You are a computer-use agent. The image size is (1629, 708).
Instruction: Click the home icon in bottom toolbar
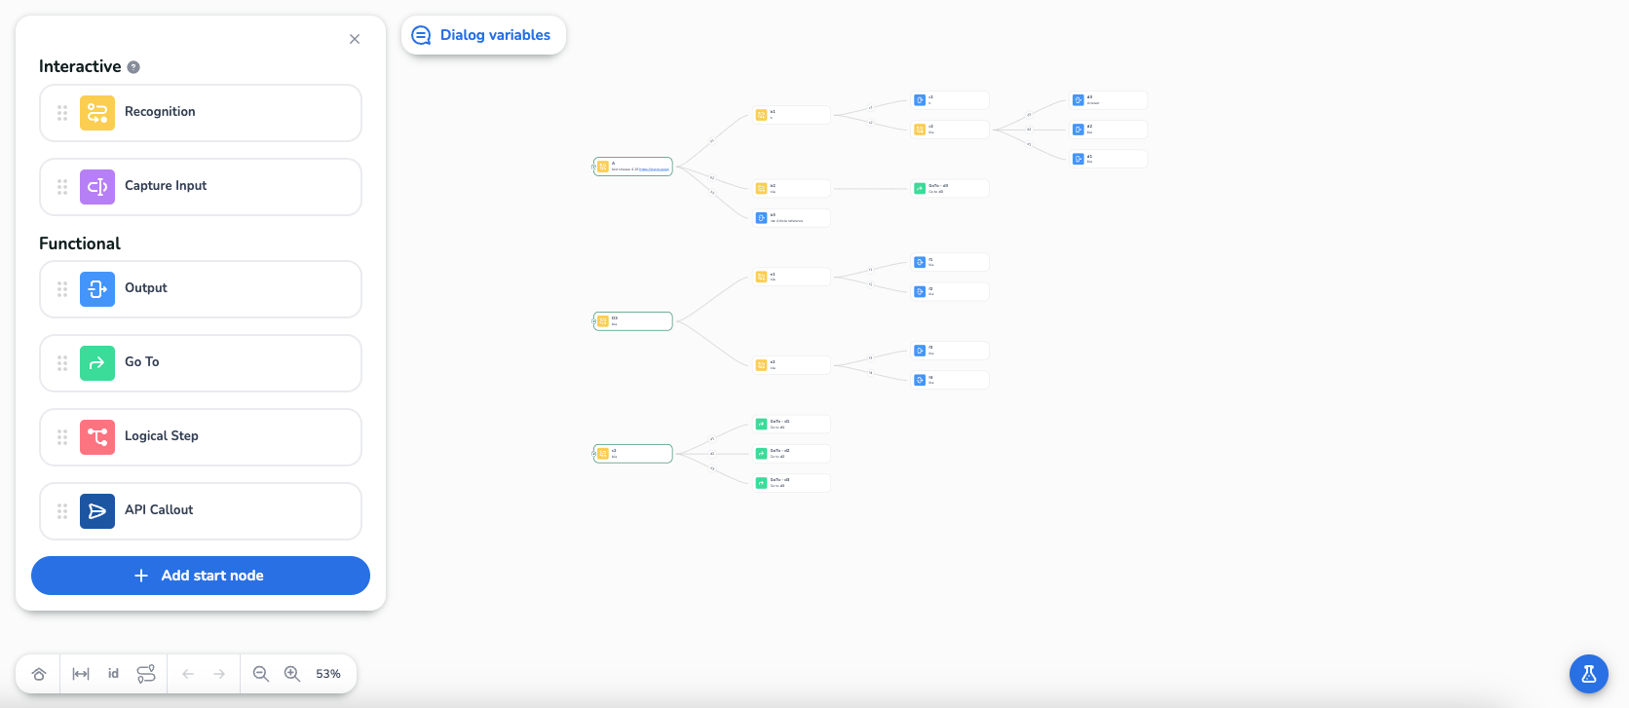point(39,674)
